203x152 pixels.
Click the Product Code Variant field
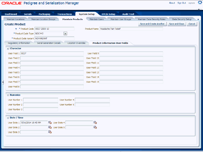[x=54, y=39]
